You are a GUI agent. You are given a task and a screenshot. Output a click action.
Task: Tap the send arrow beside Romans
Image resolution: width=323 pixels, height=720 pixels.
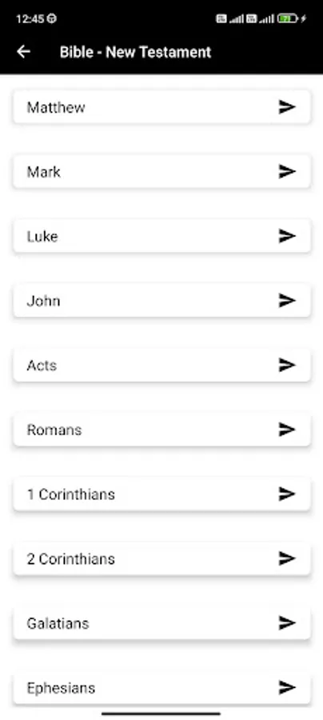point(287,430)
